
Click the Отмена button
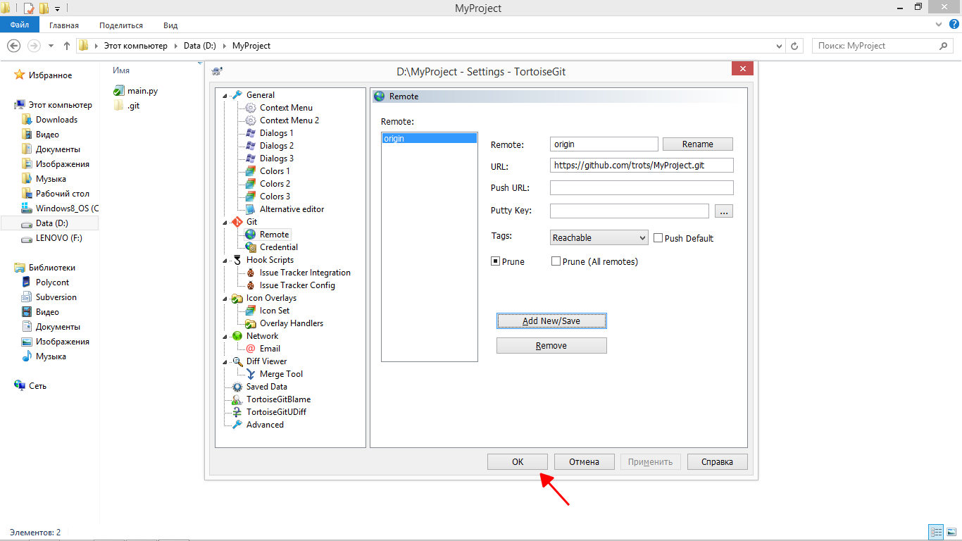coord(584,462)
